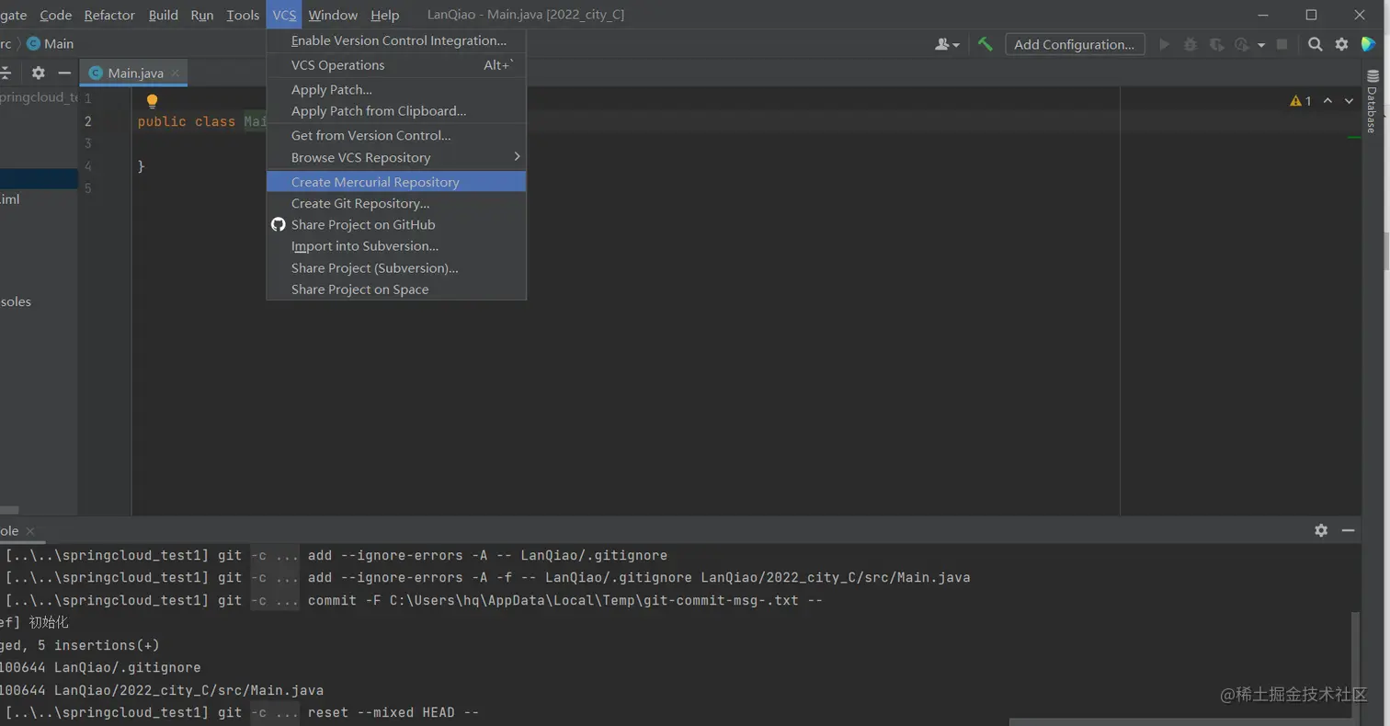Close the Main.java editor tab
Image resolution: width=1390 pixels, height=726 pixels.
pos(175,73)
